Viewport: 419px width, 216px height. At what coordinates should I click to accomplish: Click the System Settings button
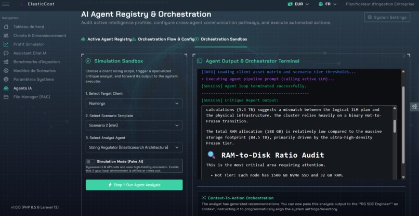point(387,17)
